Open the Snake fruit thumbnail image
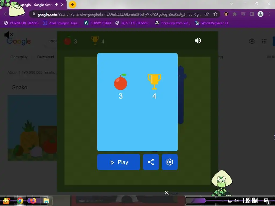The width and height of the screenshot is (275, 206). pos(32,128)
